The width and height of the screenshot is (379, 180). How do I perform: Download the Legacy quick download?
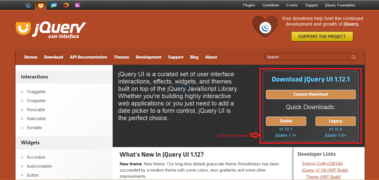[x=336, y=121]
